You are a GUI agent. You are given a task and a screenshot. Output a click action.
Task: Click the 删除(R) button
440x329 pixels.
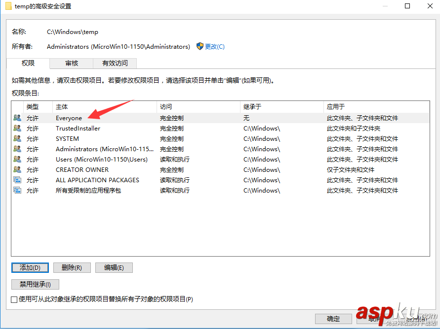coord(72,268)
